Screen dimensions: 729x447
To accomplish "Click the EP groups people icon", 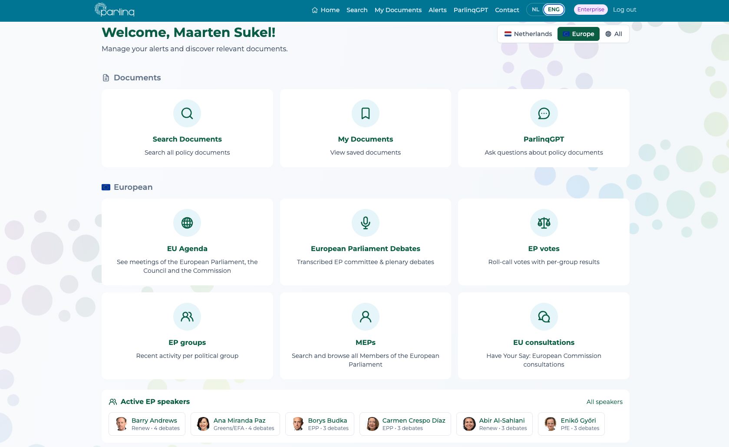I will click(187, 317).
